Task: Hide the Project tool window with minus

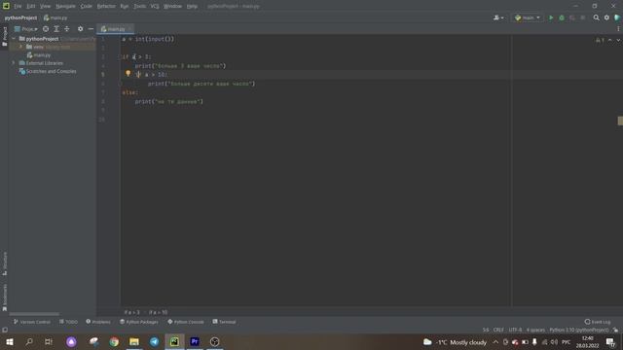Action: click(x=91, y=29)
